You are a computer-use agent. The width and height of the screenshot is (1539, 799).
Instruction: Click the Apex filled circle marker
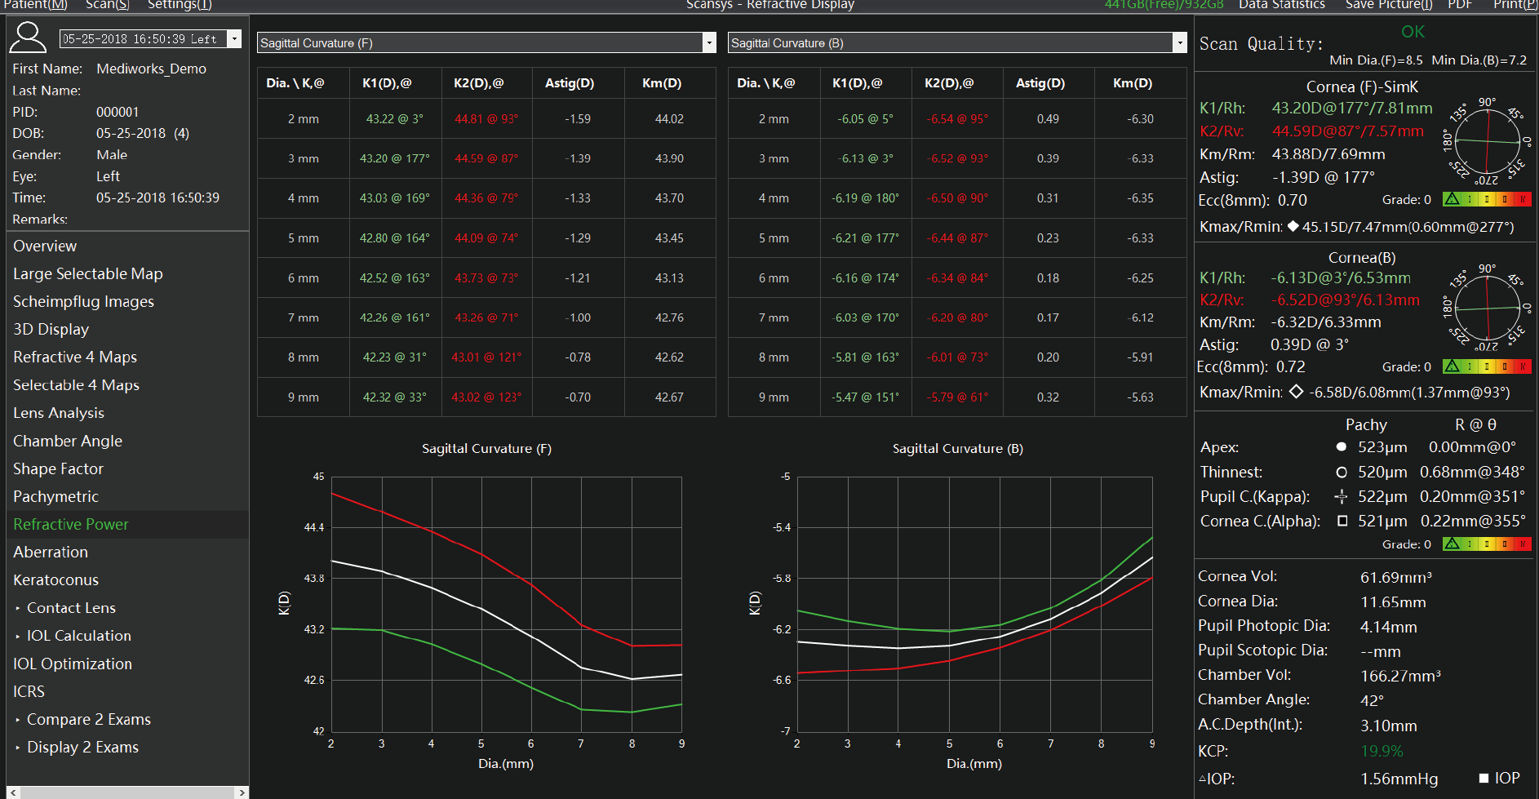tap(1341, 447)
